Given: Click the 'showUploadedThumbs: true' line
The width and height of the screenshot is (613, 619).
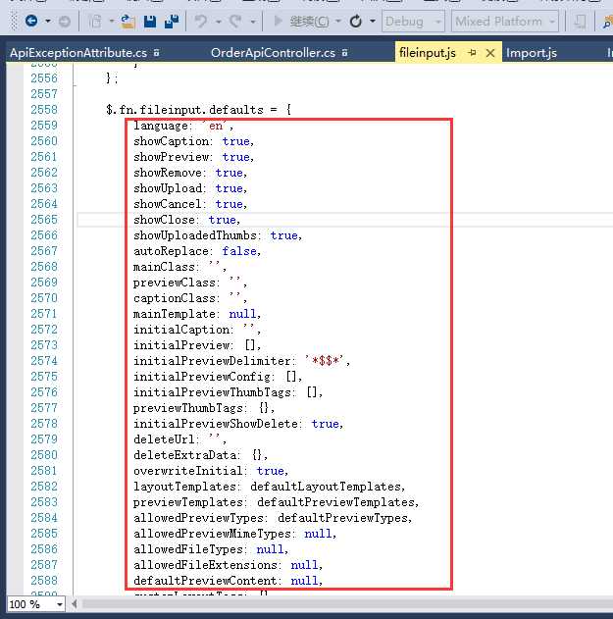Looking at the screenshot, I should click(x=218, y=235).
